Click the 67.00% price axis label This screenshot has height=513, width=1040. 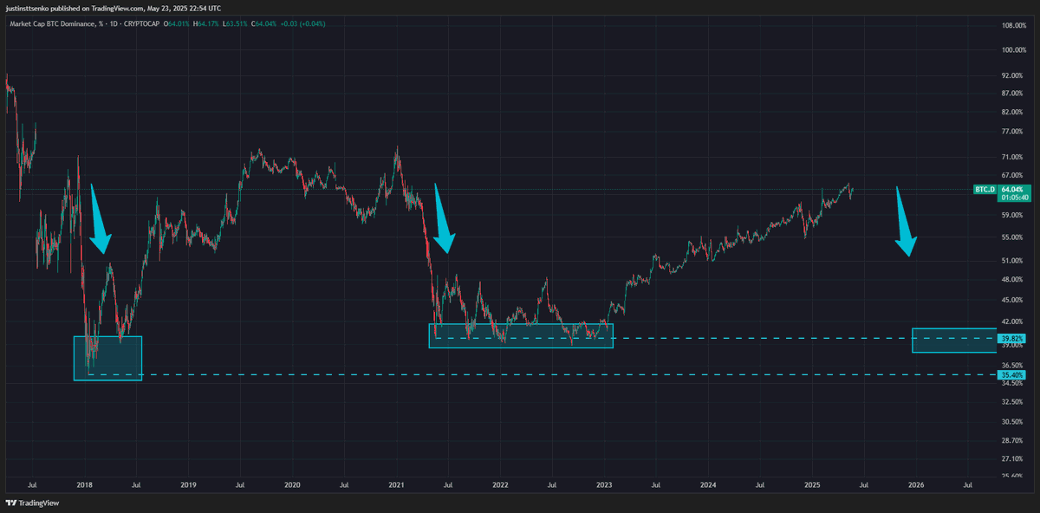[x=1012, y=174]
